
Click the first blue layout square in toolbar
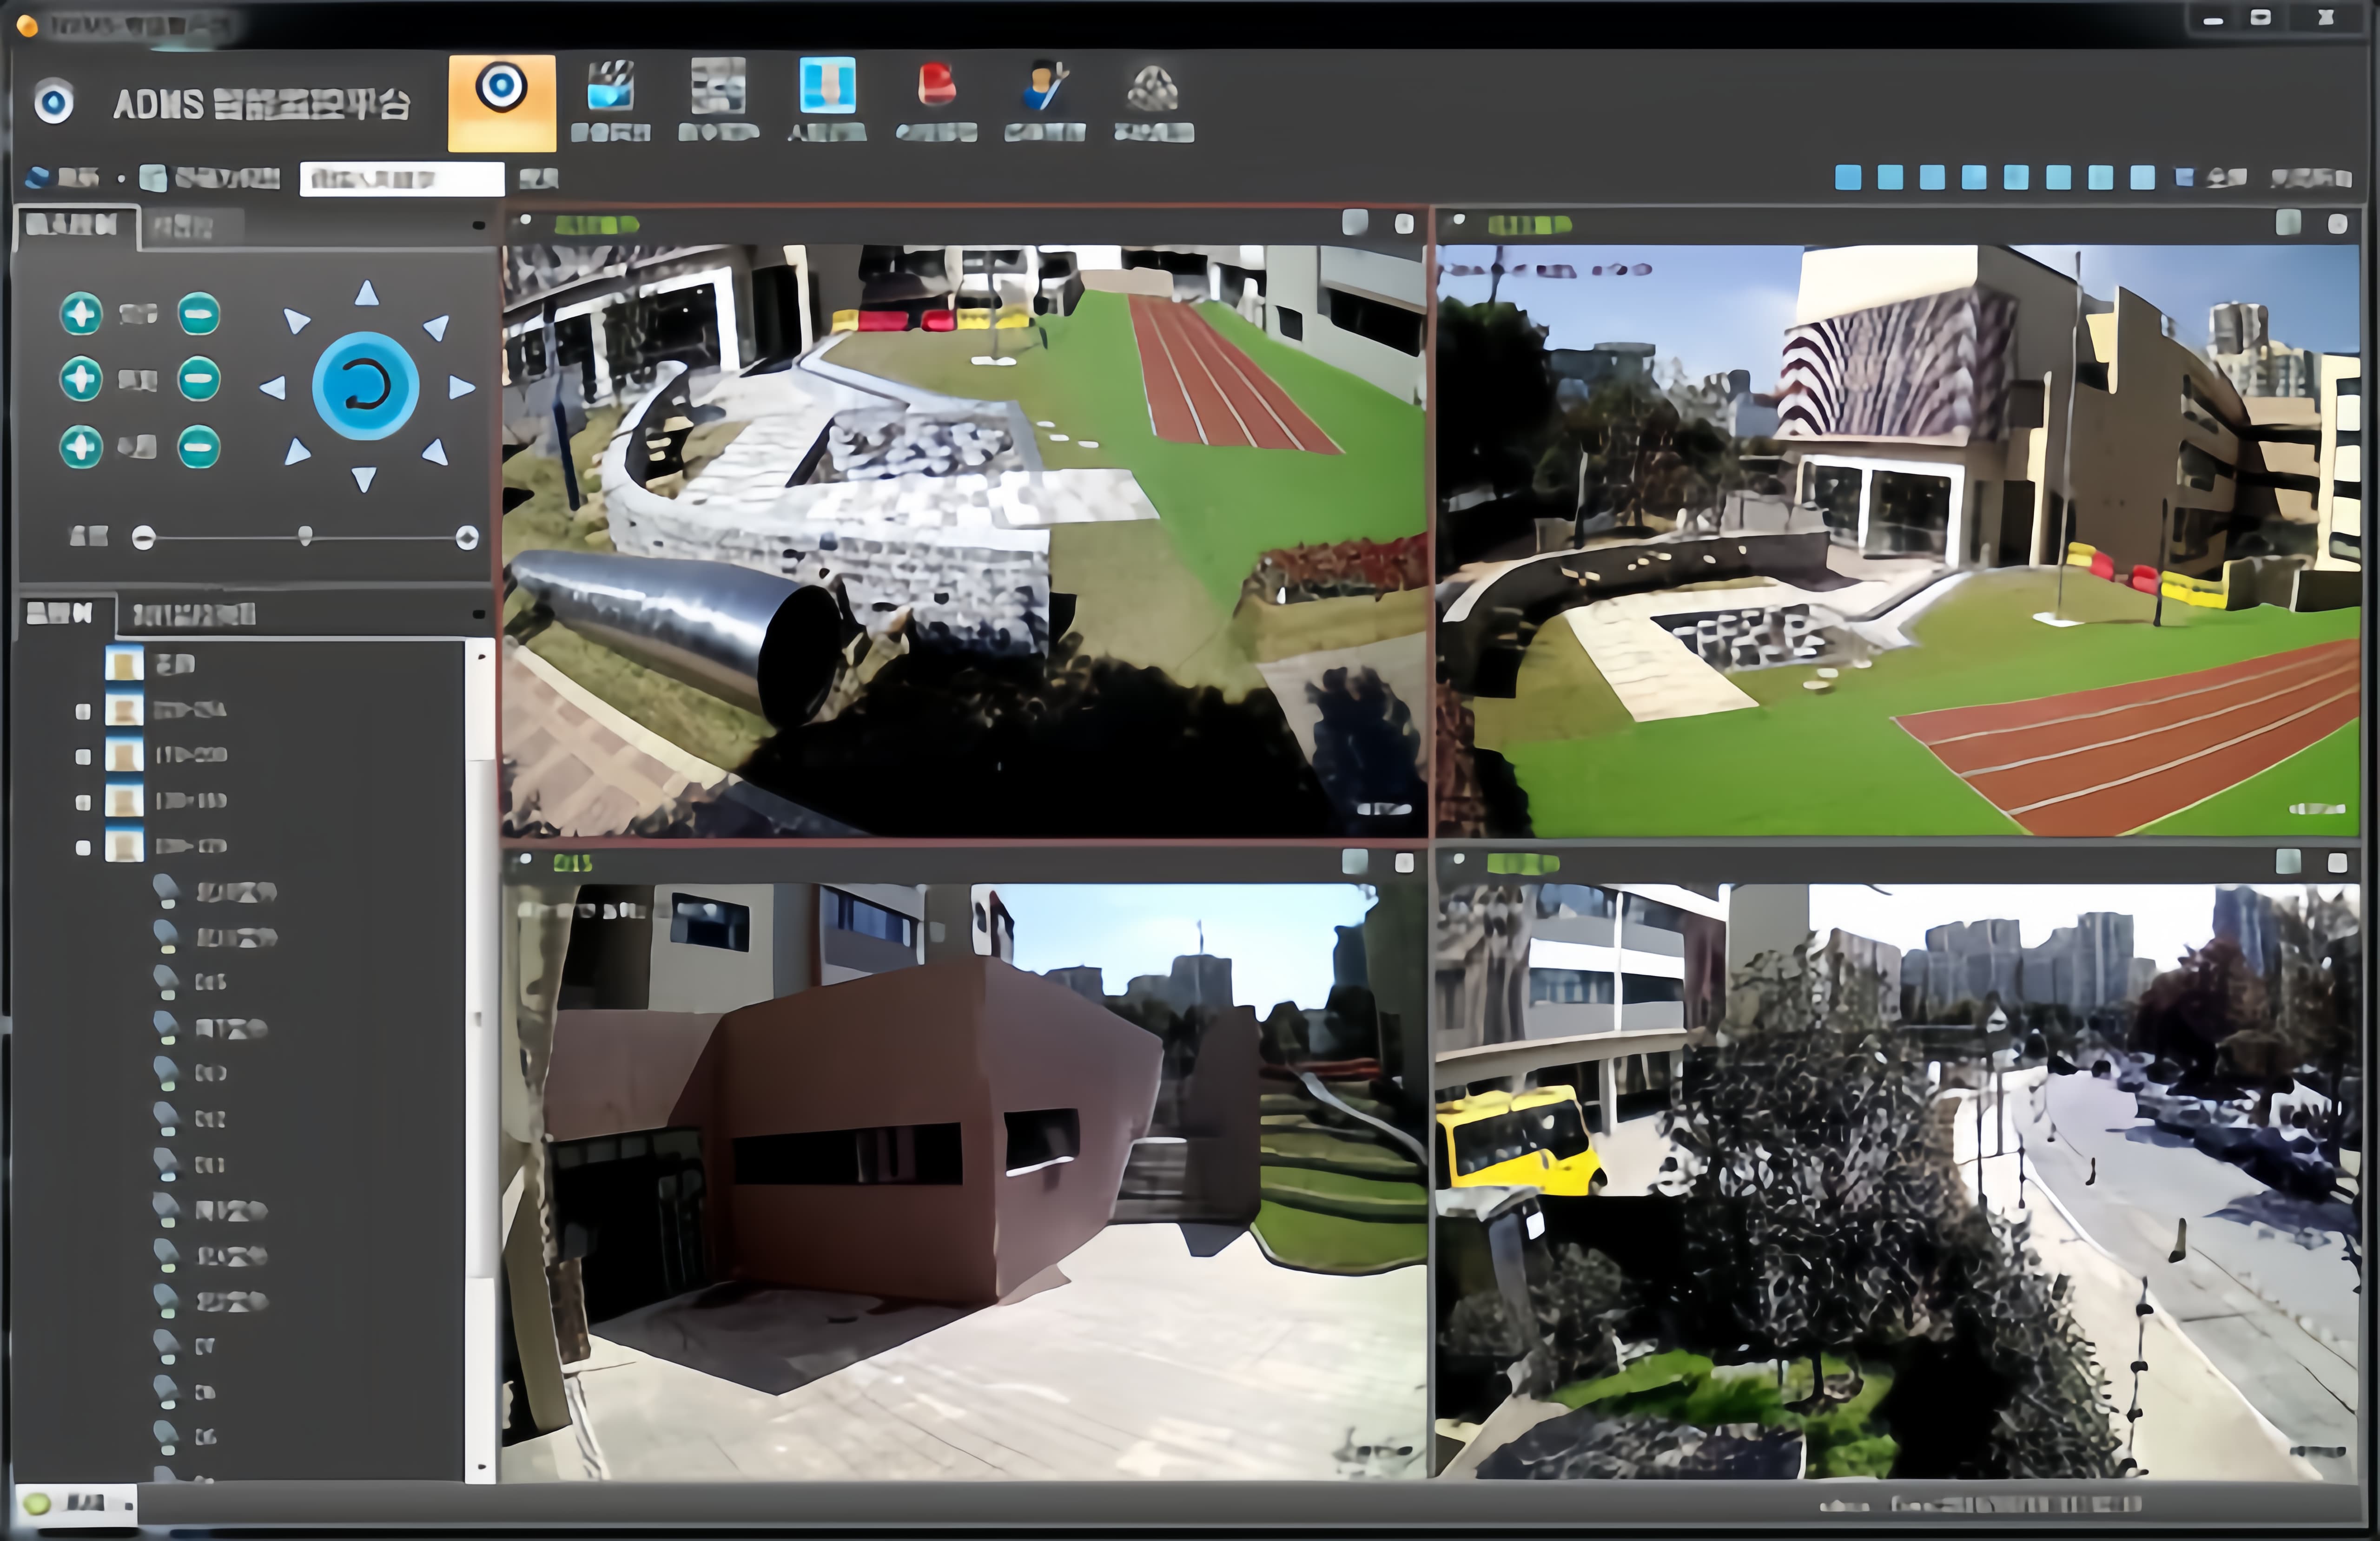[1848, 178]
